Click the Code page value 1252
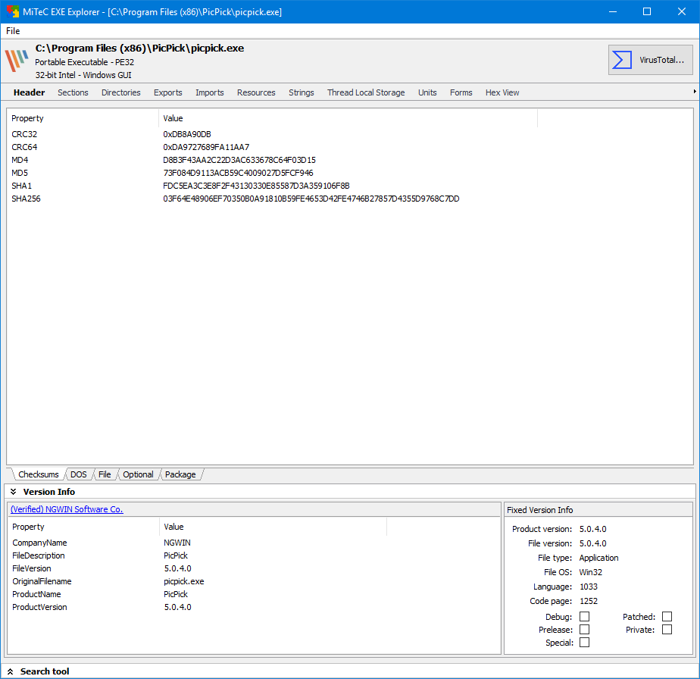The width and height of the screenshot is (700, 679). [x=589, y=601]
